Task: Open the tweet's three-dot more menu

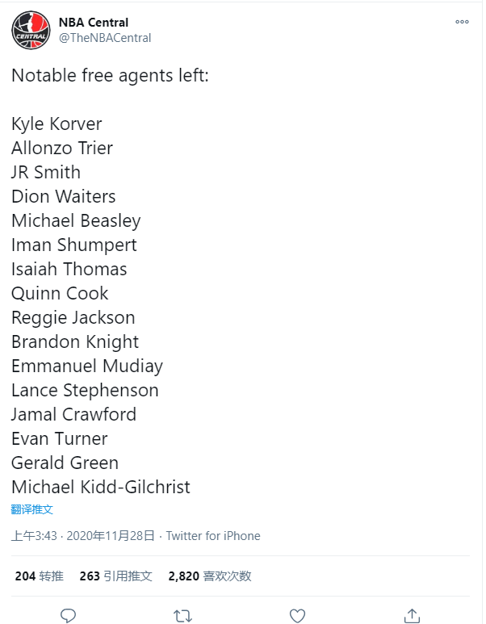Action: [462, 22]
